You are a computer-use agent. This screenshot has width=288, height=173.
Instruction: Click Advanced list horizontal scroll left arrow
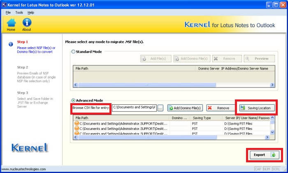[x=76, y=137]
